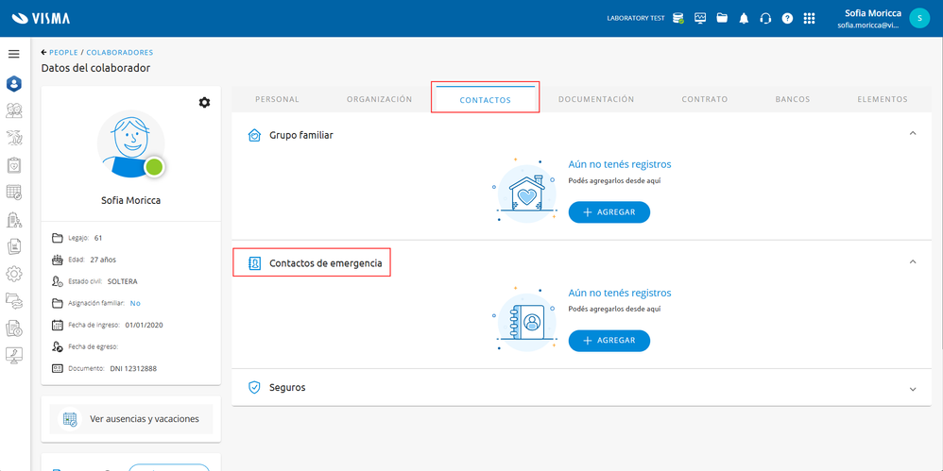
Task: Collapse the Grupo familiar section
Action: click(x=913, y=133)
